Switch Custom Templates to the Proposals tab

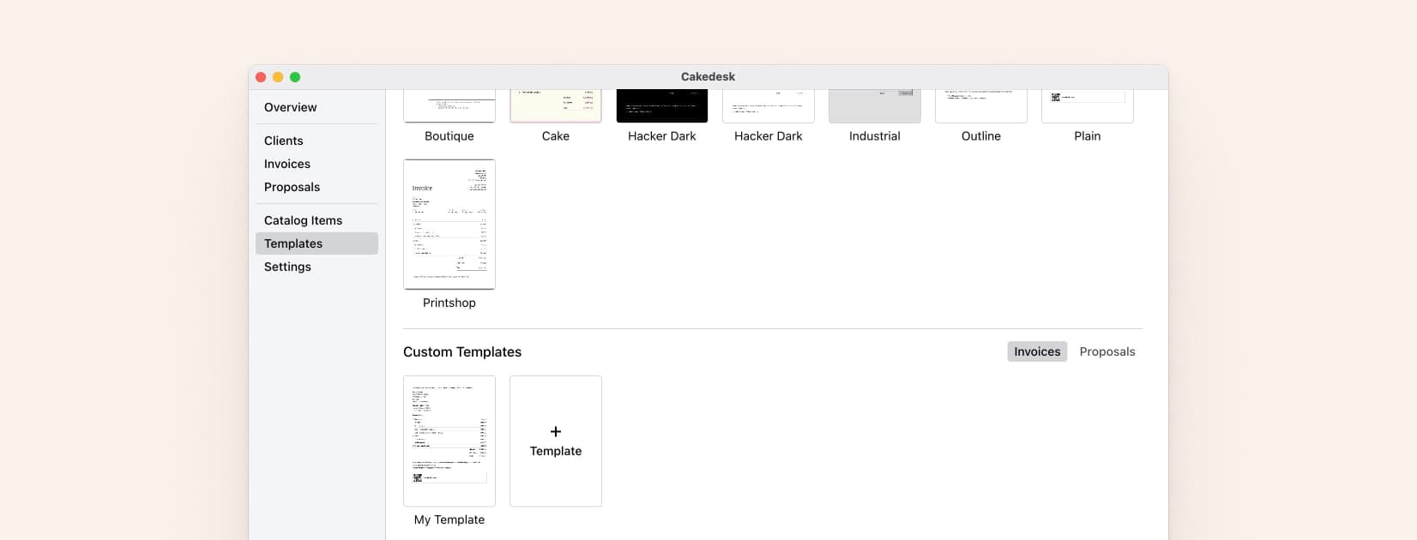click(x=1106, y=351)
